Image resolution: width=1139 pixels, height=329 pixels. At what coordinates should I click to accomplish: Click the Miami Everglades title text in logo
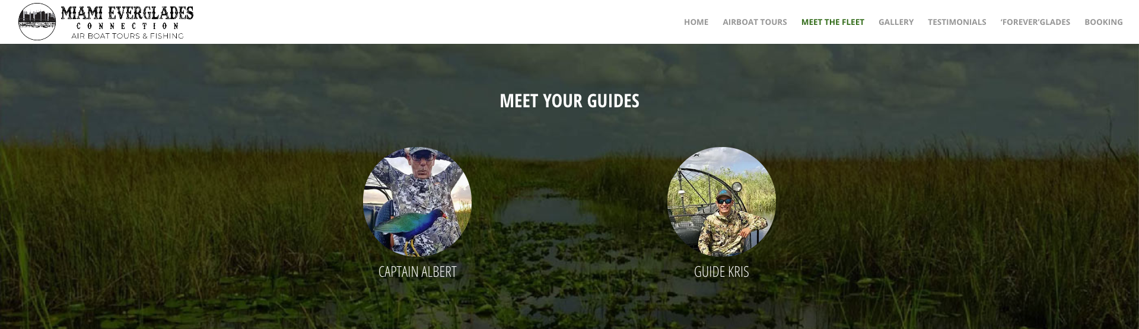[127, 12]
